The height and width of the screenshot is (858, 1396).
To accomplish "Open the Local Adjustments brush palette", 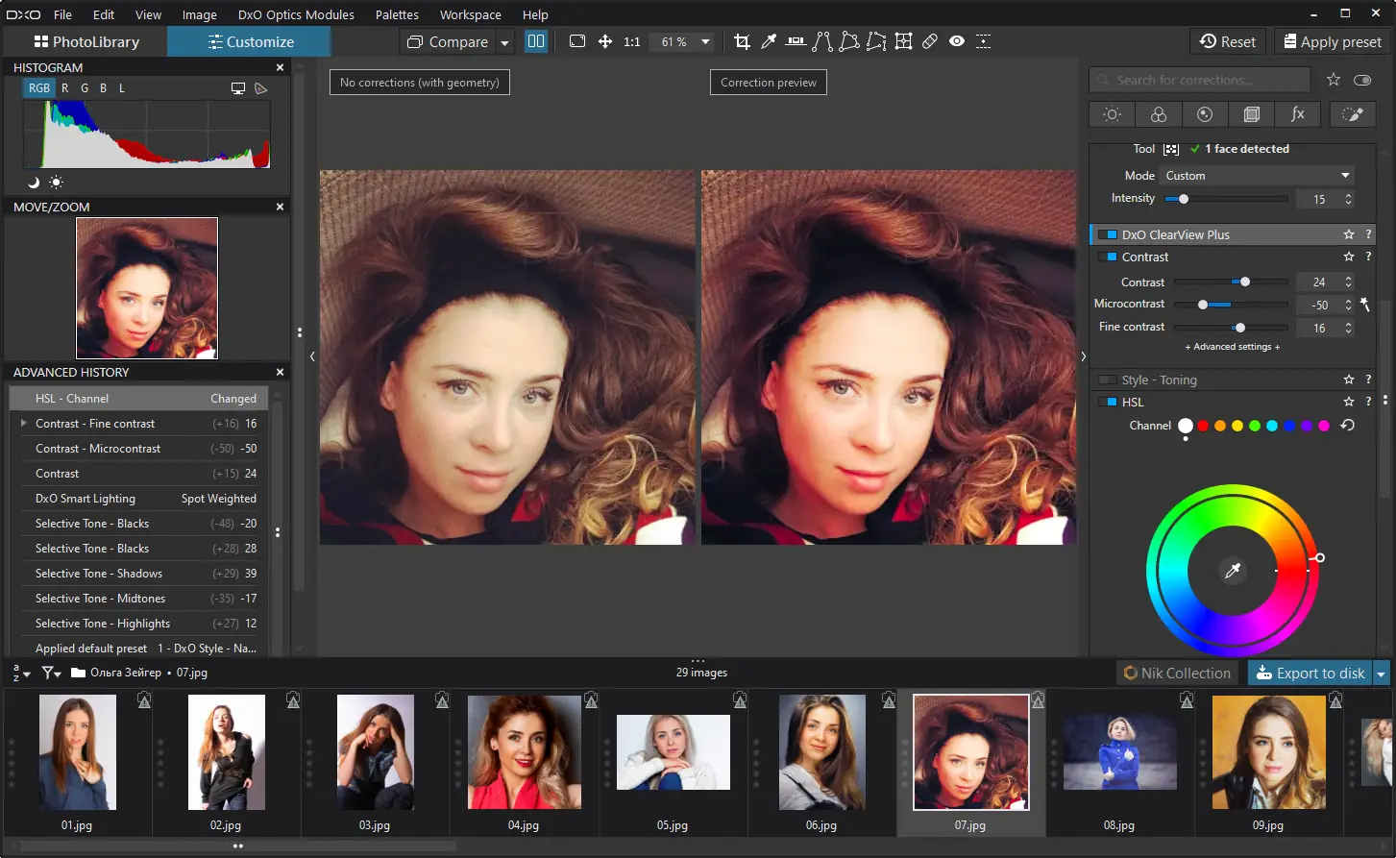I will [x=1353, y=114].
